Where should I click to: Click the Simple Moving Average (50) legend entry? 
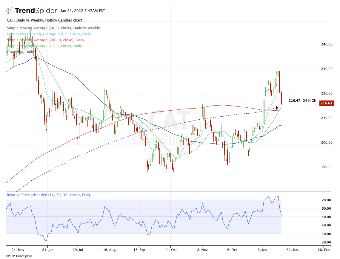[53, 28]
